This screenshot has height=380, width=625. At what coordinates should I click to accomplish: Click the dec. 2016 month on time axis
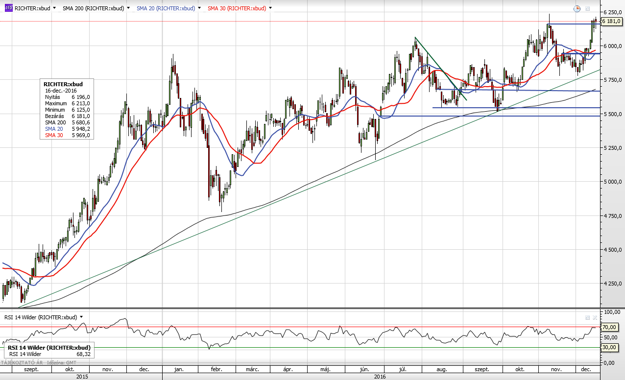tap(586, 369)
